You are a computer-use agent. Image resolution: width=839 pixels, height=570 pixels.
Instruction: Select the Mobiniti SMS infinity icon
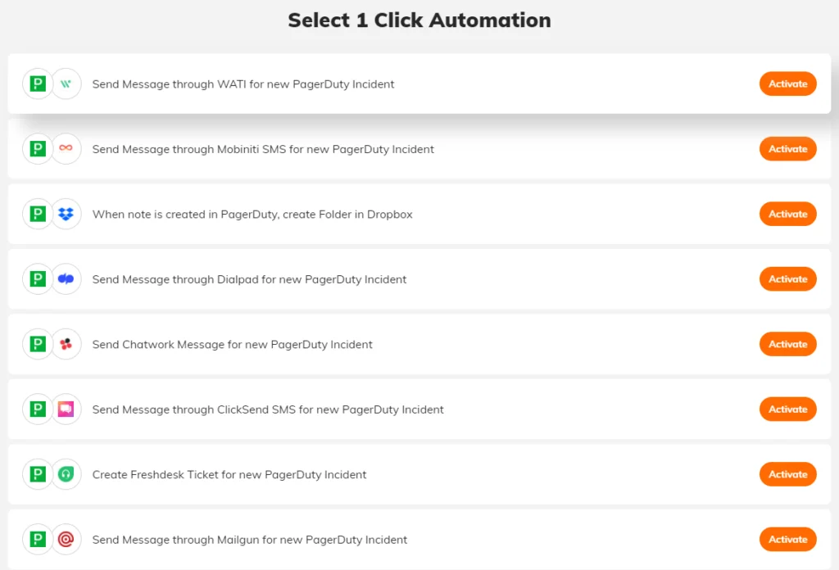coord(64,149)
